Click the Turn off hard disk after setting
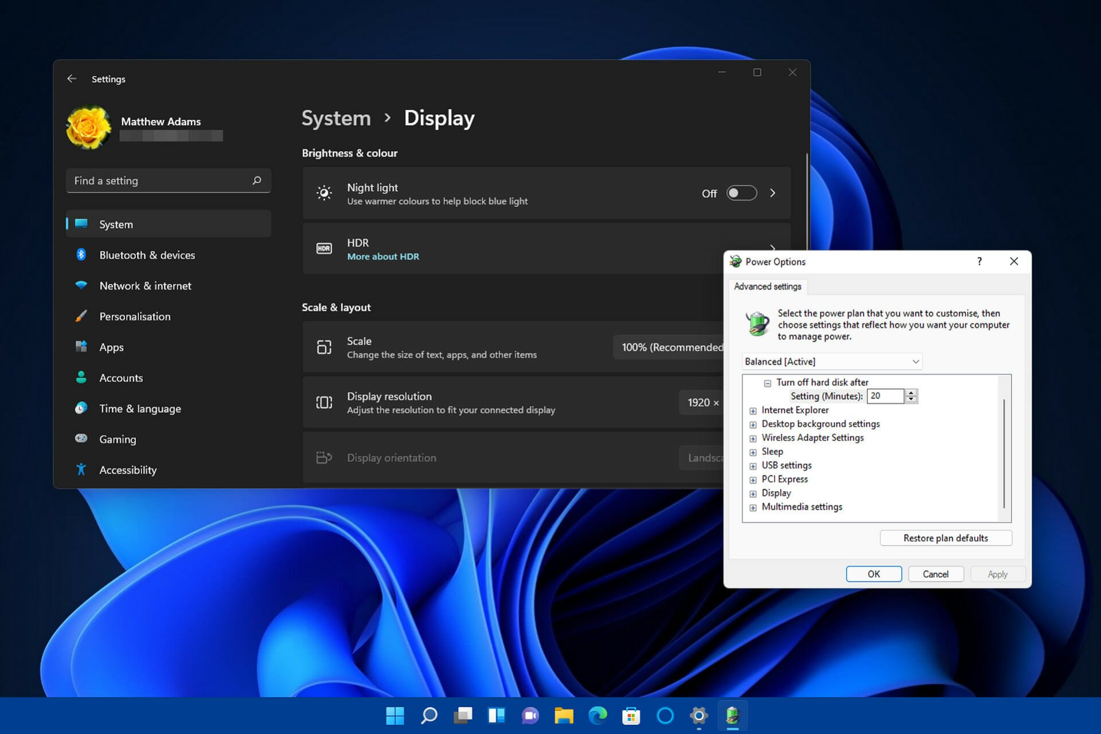 [x=822, y=382]
